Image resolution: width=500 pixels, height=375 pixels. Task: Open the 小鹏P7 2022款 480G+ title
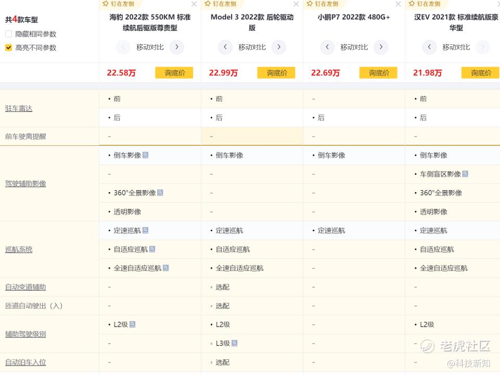(354, 17)
